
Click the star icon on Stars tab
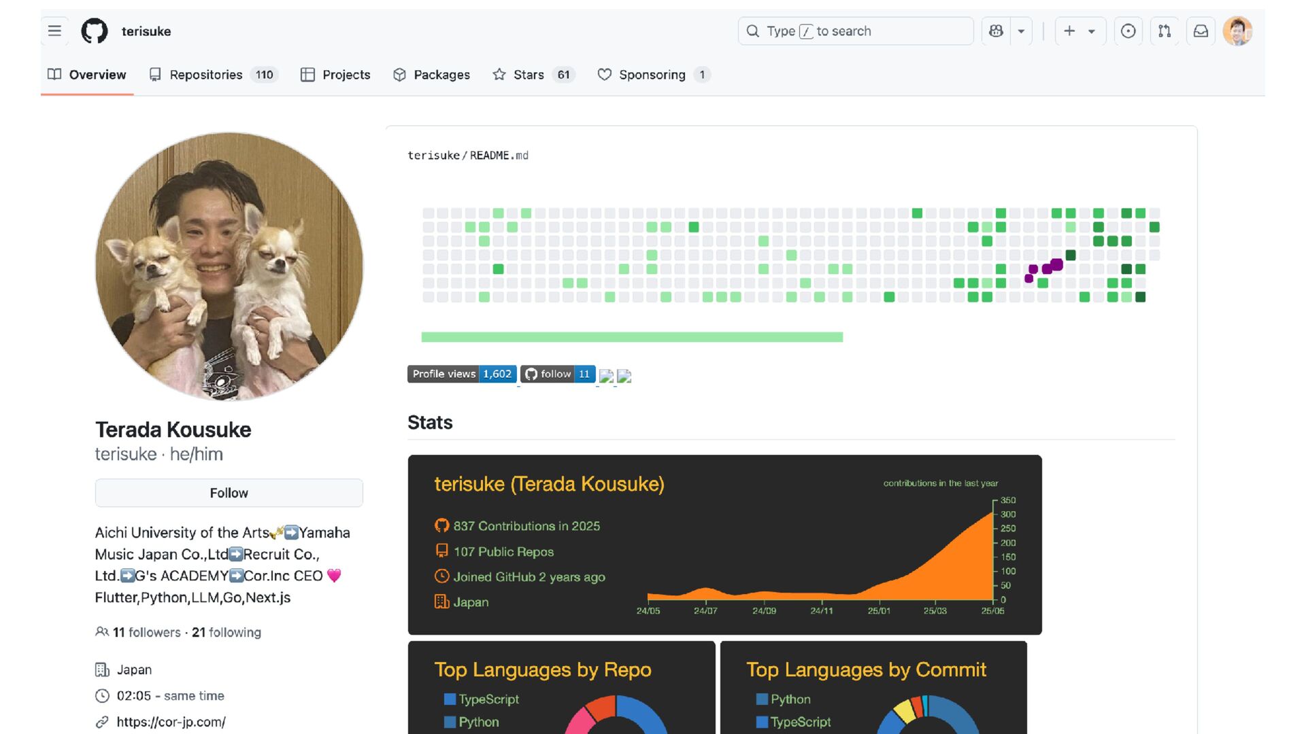coord(499,75)
